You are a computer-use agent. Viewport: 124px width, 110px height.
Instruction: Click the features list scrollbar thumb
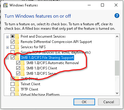pos(117,68)
